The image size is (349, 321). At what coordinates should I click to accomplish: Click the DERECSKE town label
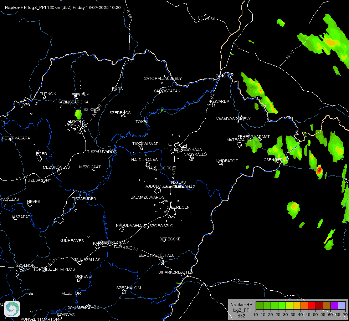(x=170, y=239)
